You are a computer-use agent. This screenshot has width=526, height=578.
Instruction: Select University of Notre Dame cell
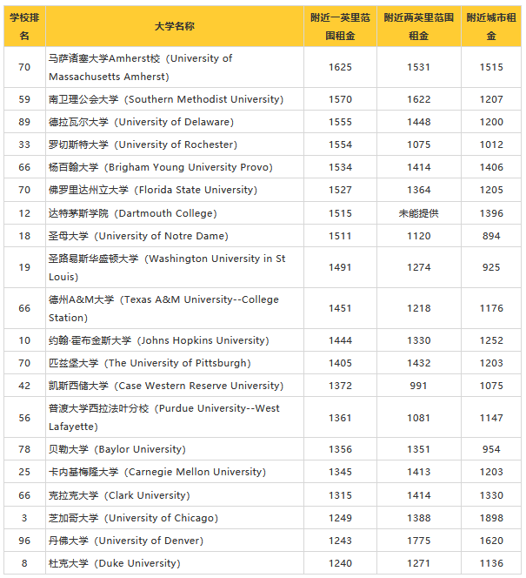click(175, 236)
